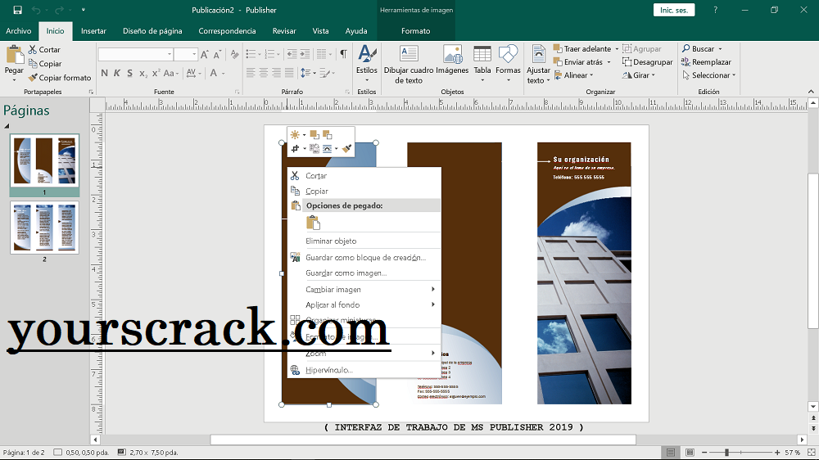819x460 pixels.
Task: Click the Pegar (paste) clipboard icon
Action: tap(14, 54)
